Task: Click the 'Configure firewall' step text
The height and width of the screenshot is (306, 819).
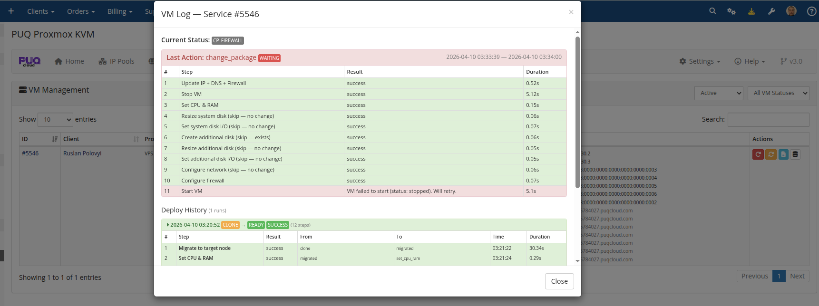Action: coord(203,181)
